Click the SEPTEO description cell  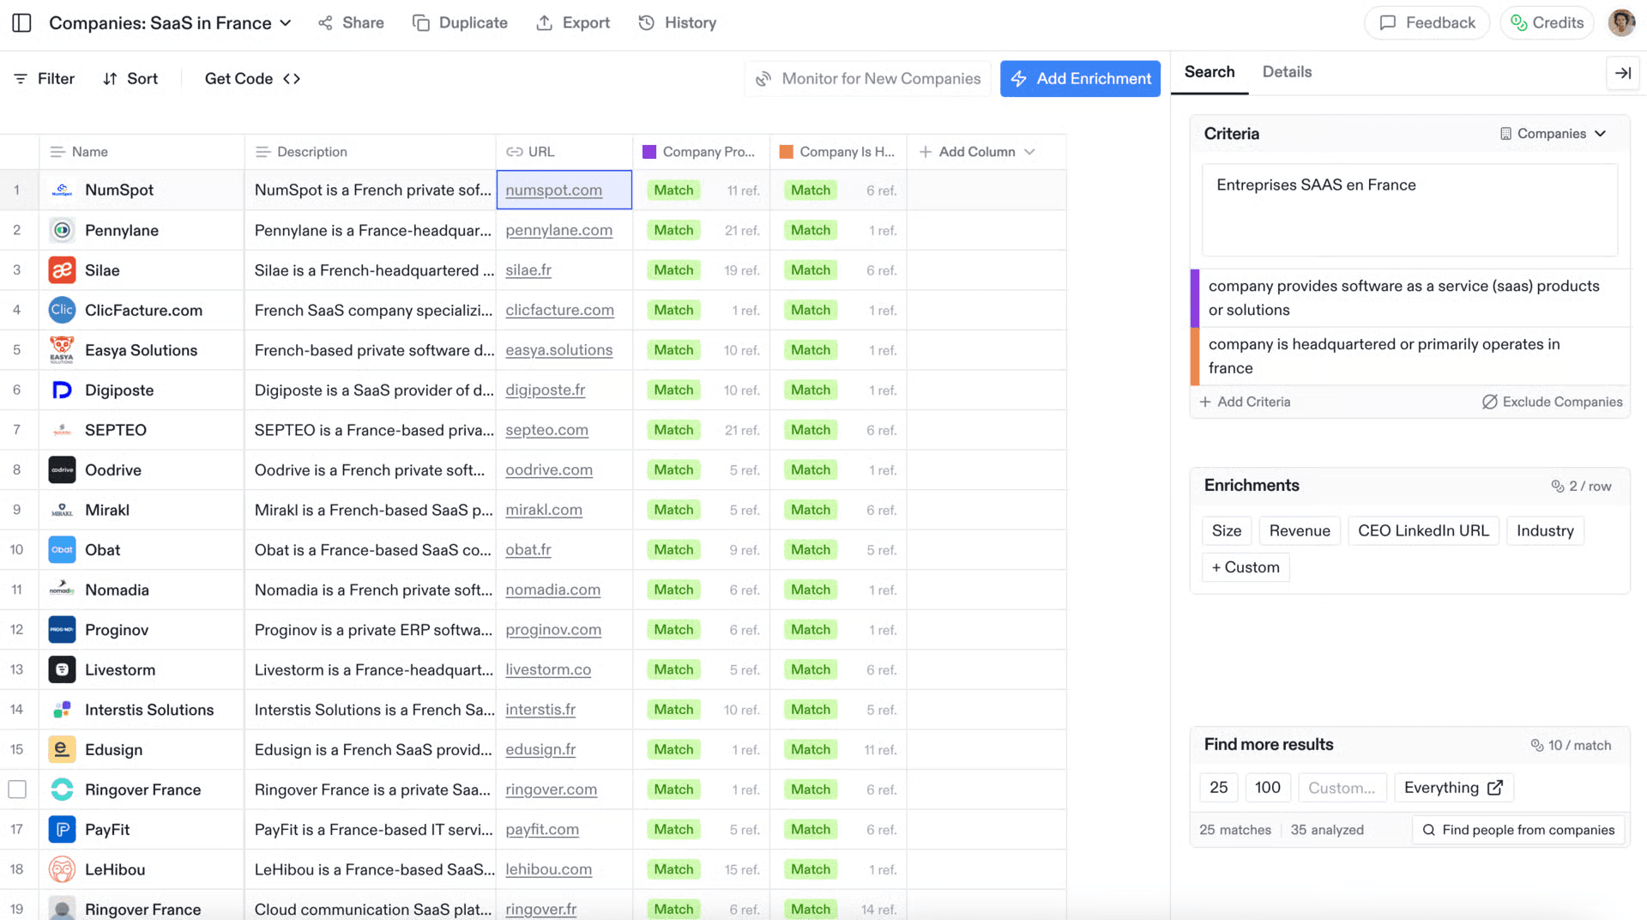[x=371, y=430]
